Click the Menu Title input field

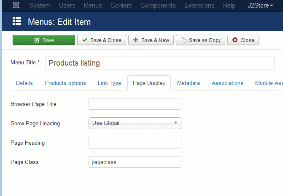pyautogui.click(x=160, y=63)
